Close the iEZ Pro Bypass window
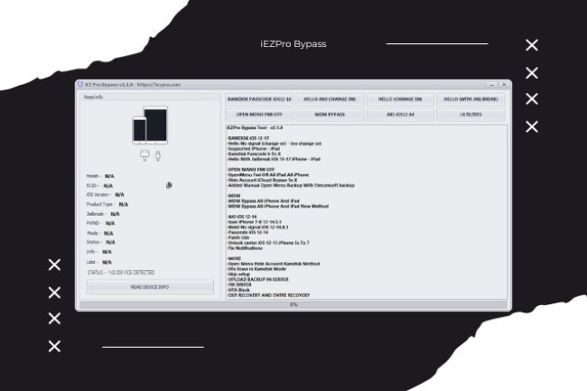 504,85
